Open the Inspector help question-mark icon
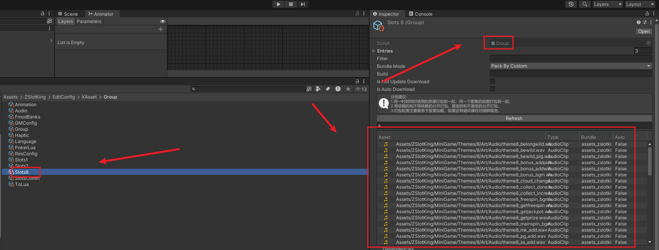This screenshot has height=250, width=659. [638, 22]
